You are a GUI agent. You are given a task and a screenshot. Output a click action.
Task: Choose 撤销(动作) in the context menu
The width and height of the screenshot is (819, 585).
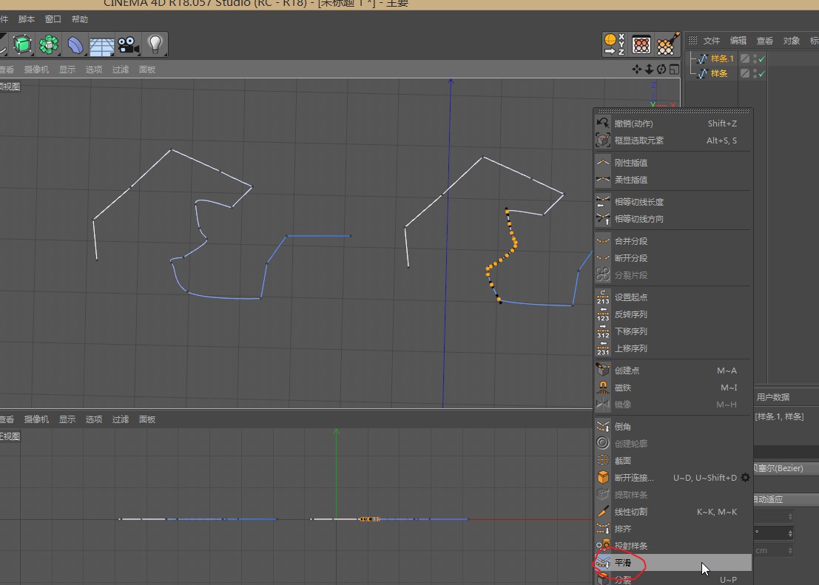[673, 124]
